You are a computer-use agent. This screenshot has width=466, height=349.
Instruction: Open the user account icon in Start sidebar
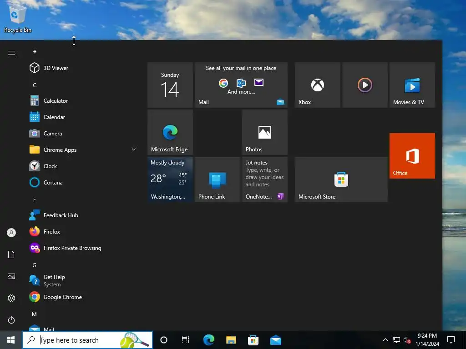click(x=11, y=232)
